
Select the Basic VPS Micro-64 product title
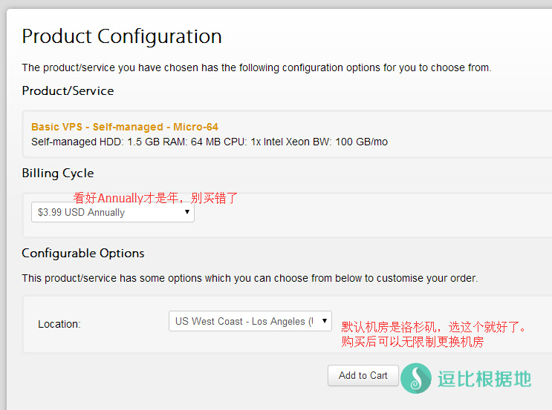pos(125,127)
